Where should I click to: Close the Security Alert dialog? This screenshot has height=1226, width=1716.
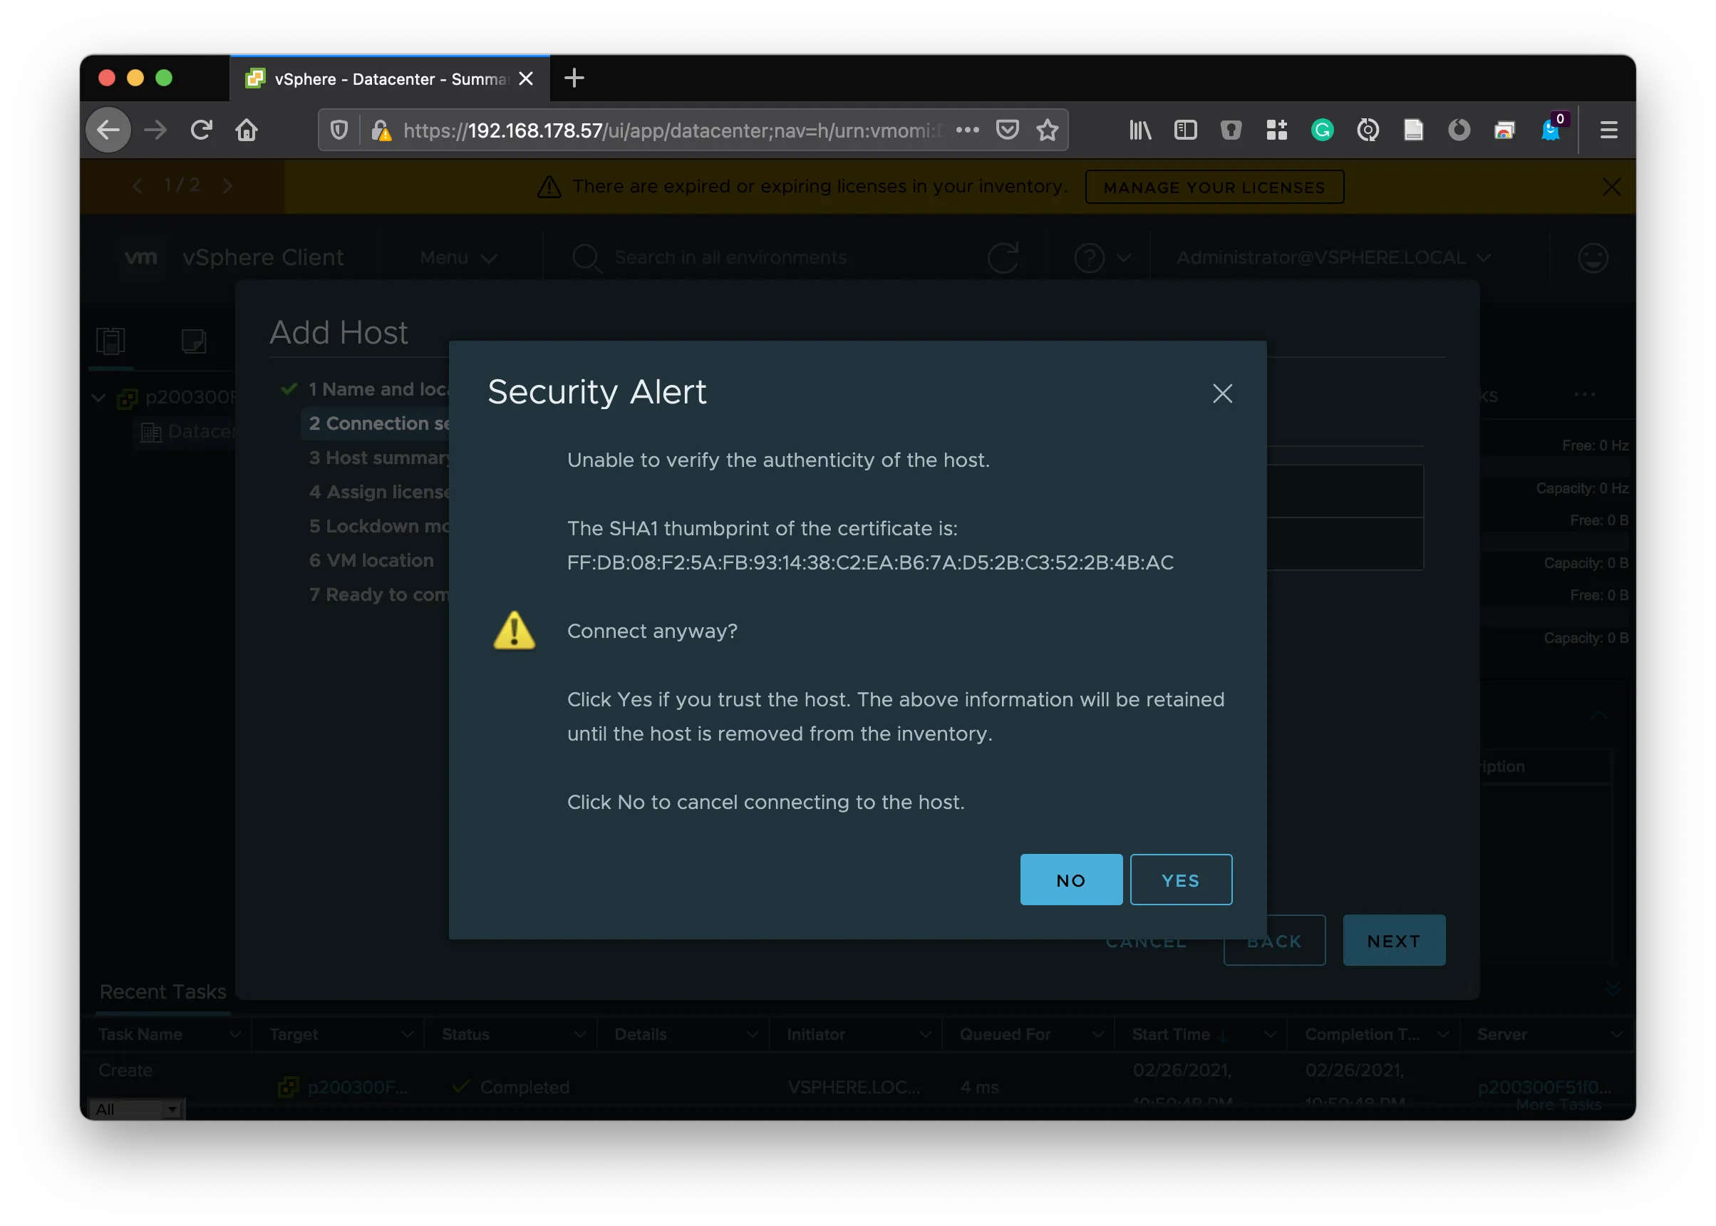point(1221,393)
